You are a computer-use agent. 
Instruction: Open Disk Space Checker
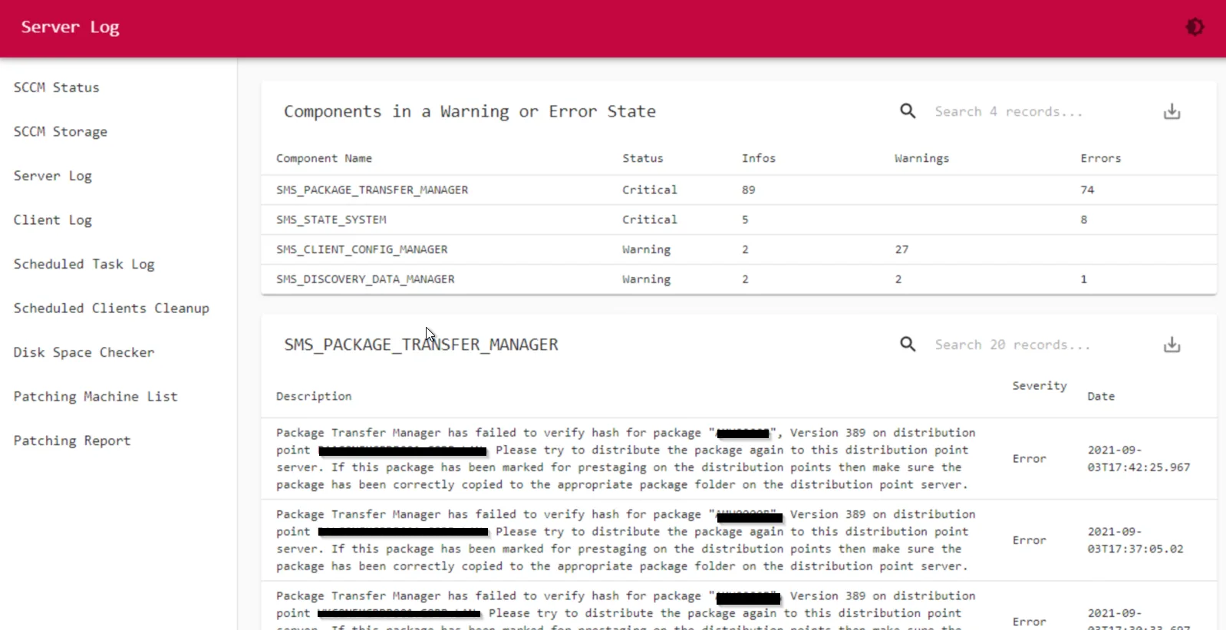[x=84, y=352]
